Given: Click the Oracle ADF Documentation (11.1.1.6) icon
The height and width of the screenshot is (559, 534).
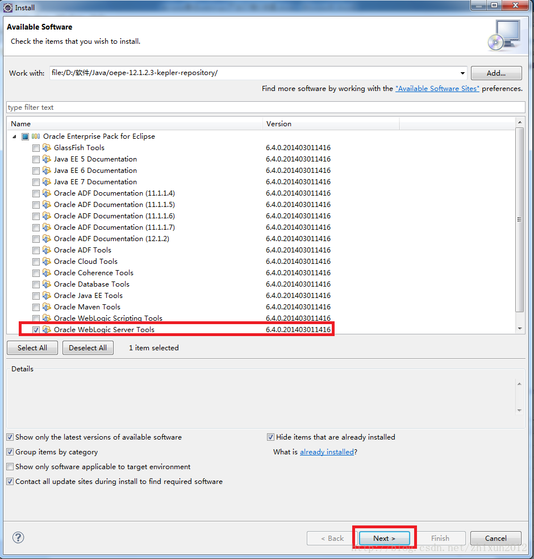Looking at the screenshot, I should point(47,216).
